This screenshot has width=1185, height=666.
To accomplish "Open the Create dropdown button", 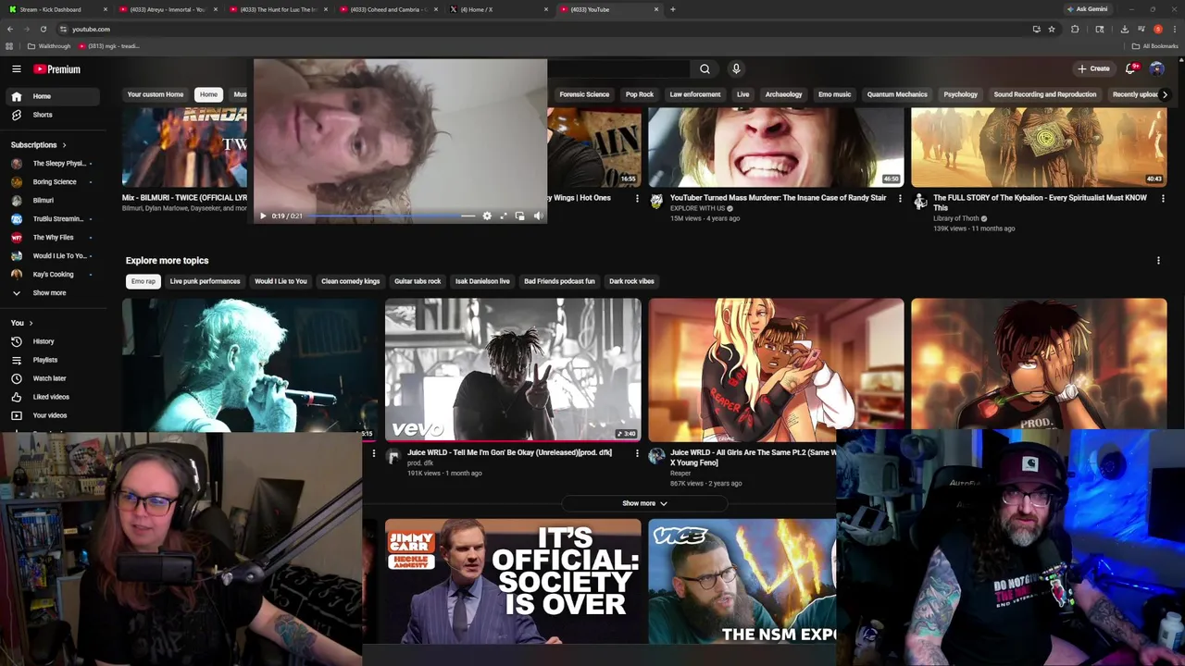I will (x=1093, y=68).
